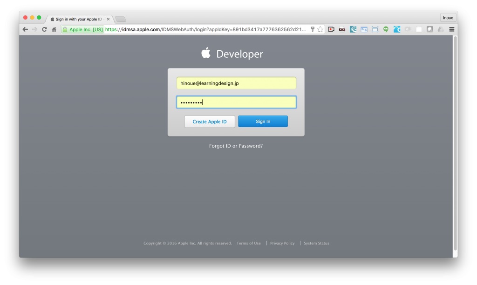Click the Apple ID email field
The width and height of the screenshot is (477, 285).
pos(236,83)
